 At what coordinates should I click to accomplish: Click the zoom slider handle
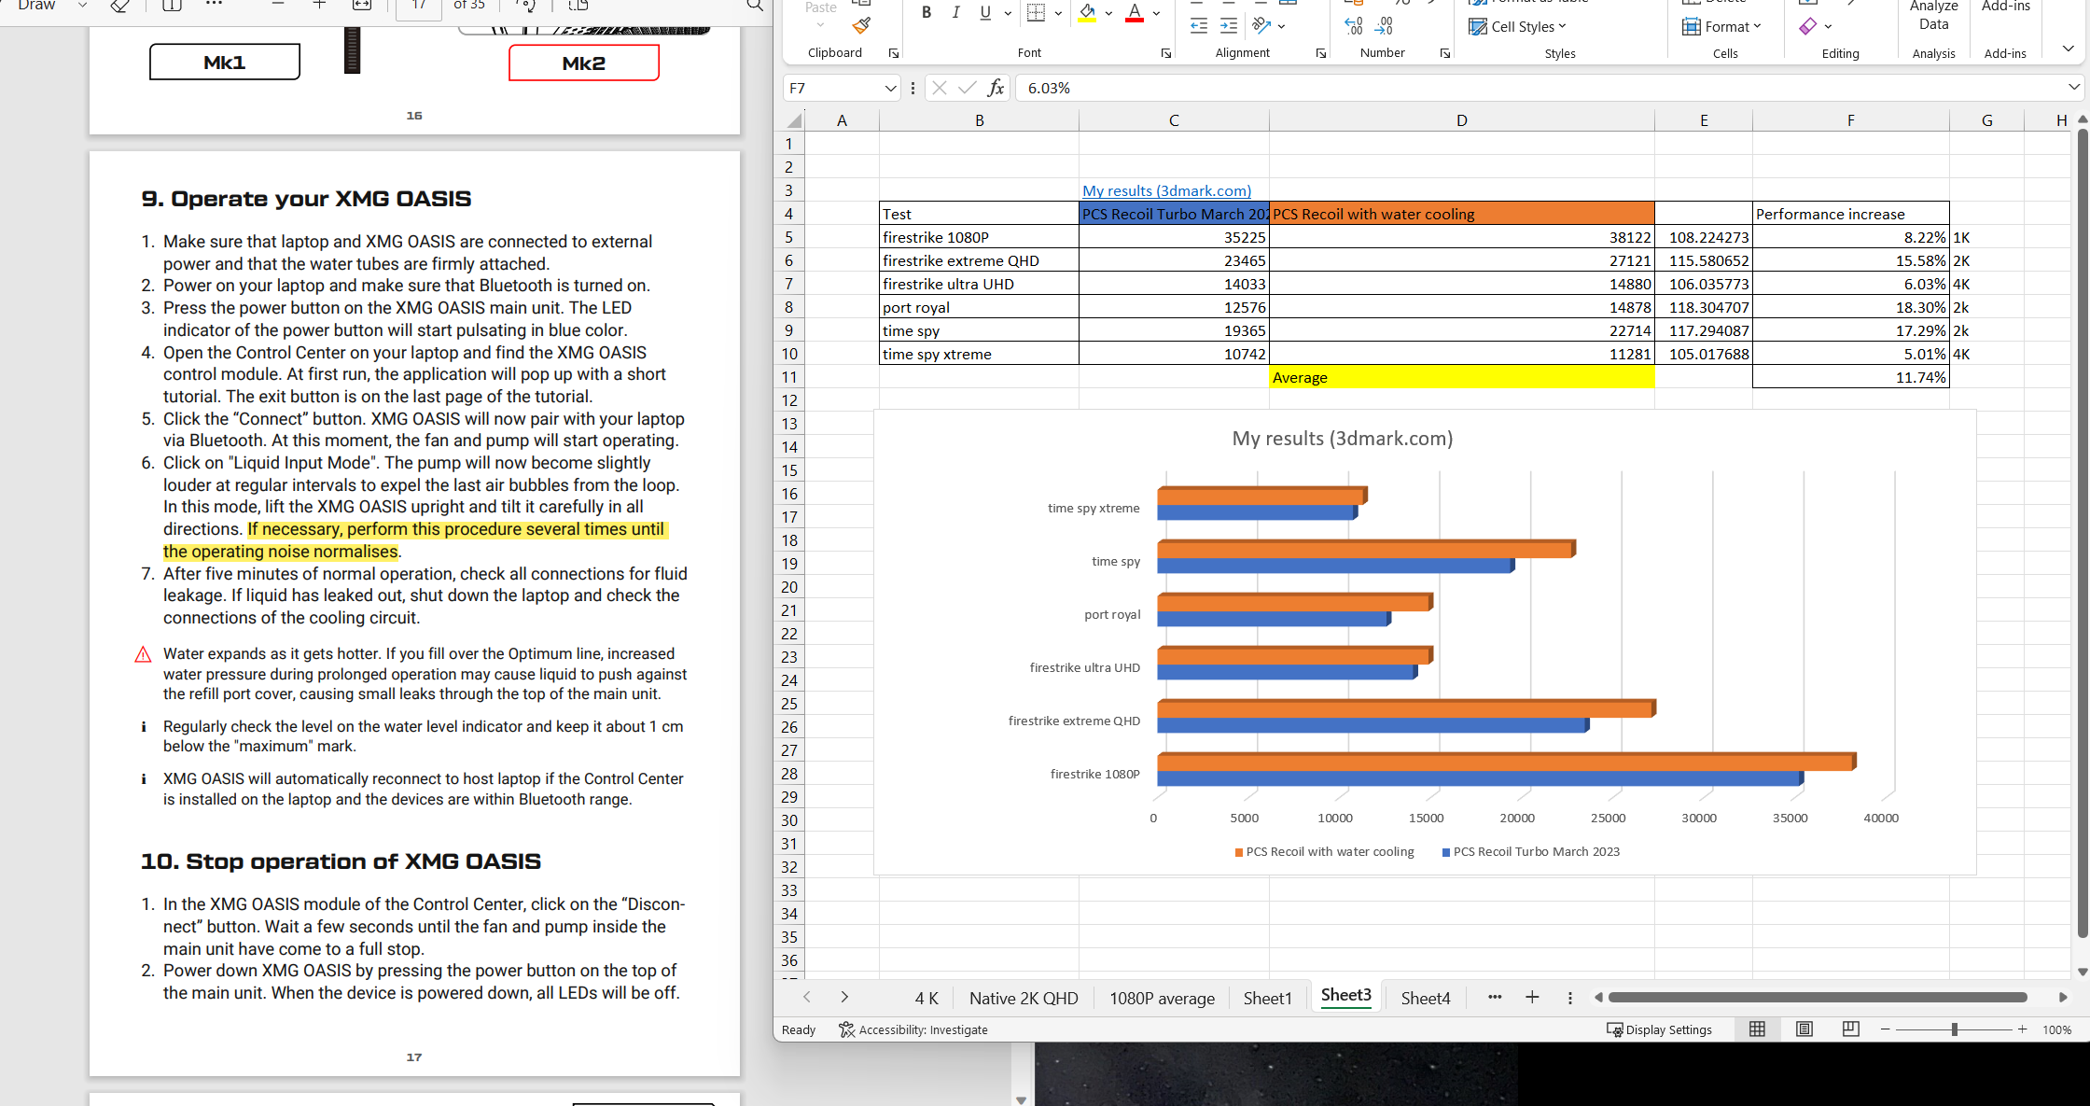[1954, 1029]
